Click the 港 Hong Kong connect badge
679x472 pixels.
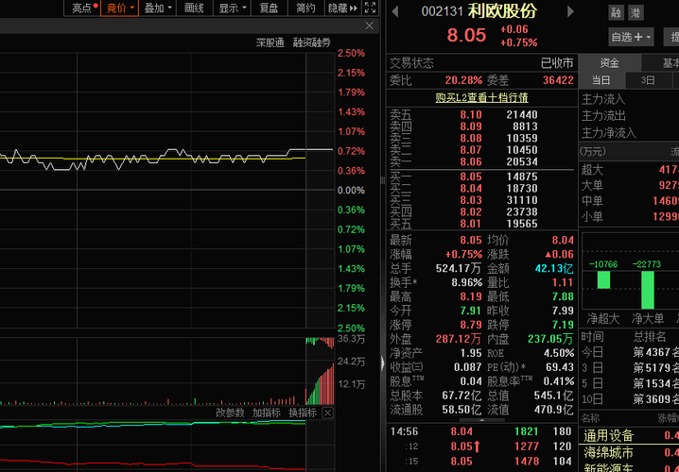click(x=635, y=13)
